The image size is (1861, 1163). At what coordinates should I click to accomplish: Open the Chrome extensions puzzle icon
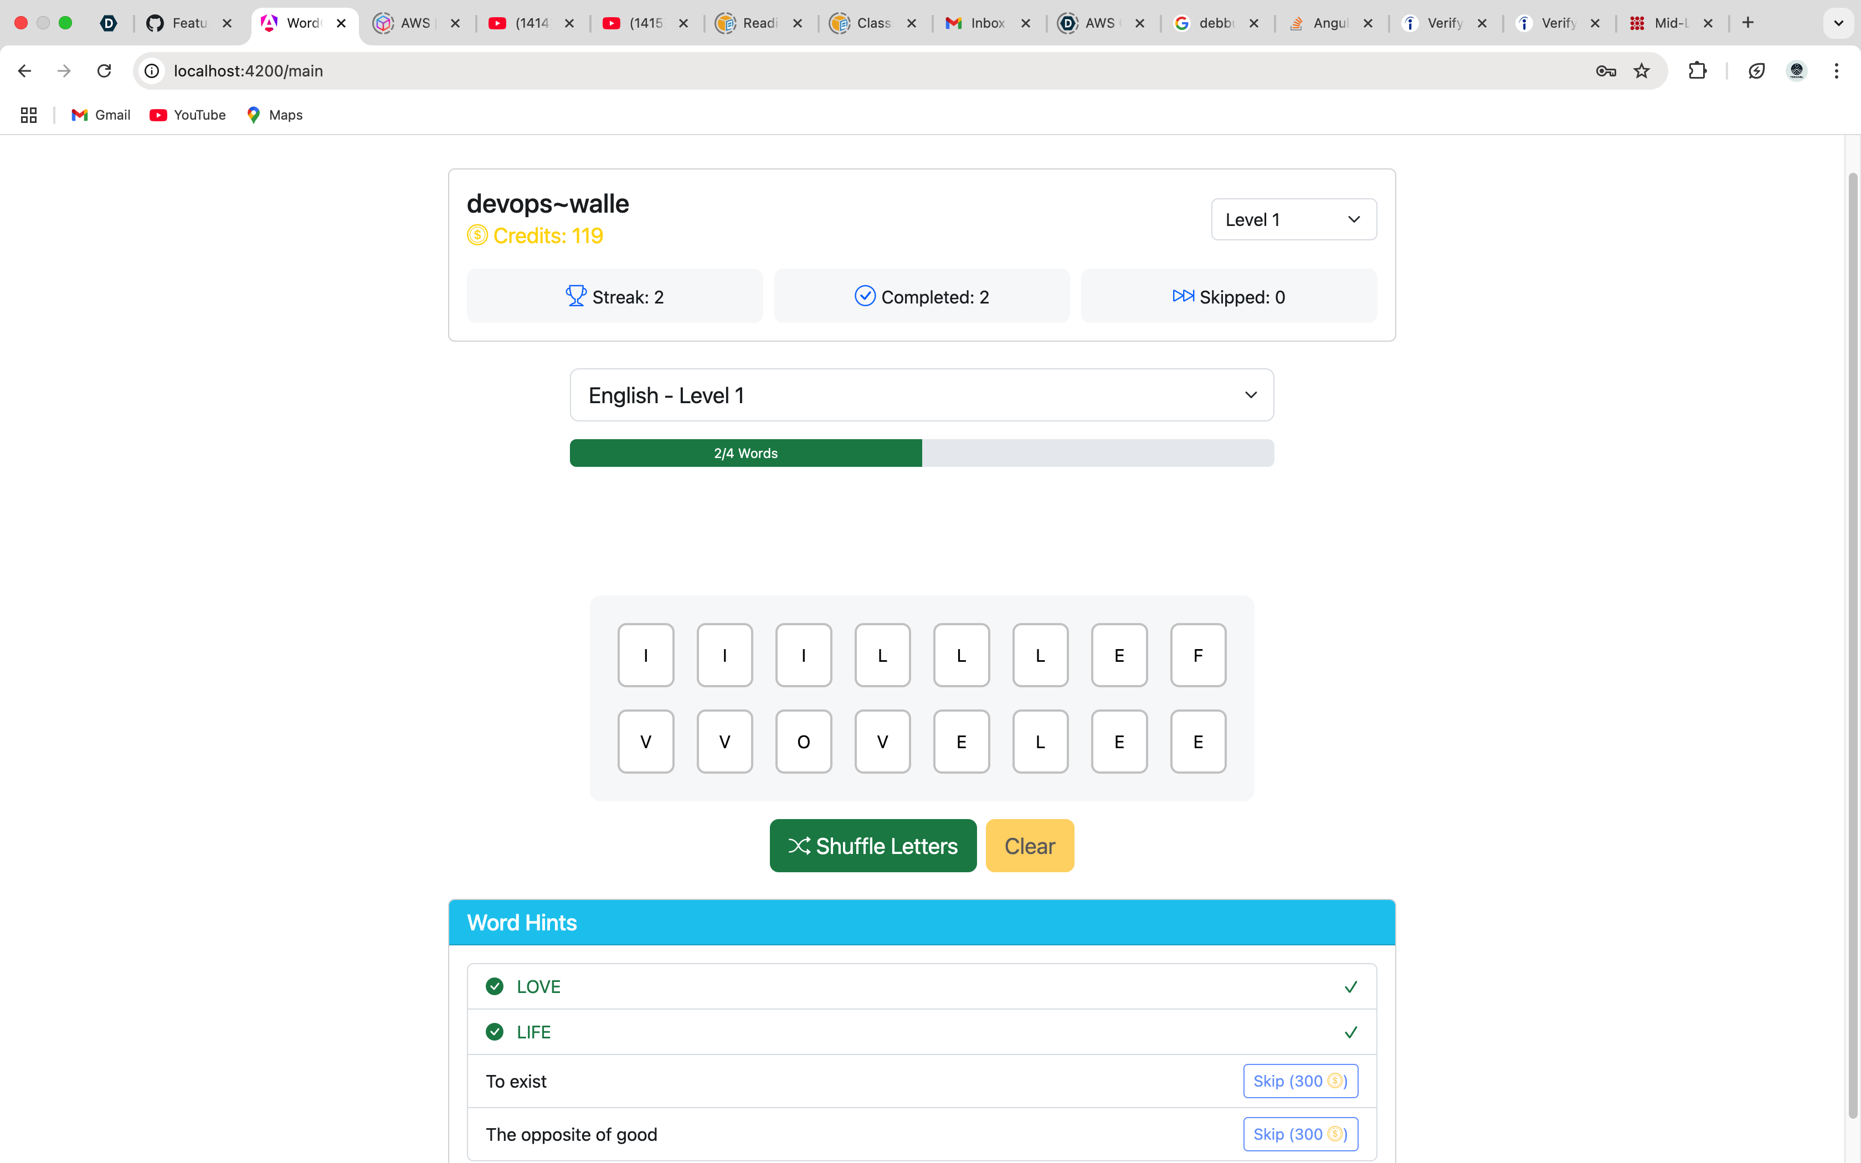tap(1697, 71)
